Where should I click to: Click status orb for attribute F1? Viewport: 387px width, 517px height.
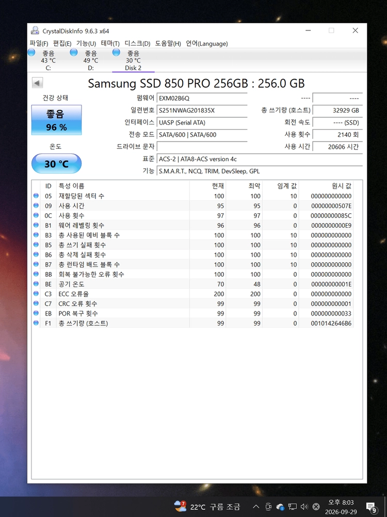click(36, 323)
